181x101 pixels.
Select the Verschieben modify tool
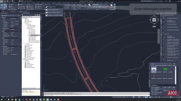(68, 4)
